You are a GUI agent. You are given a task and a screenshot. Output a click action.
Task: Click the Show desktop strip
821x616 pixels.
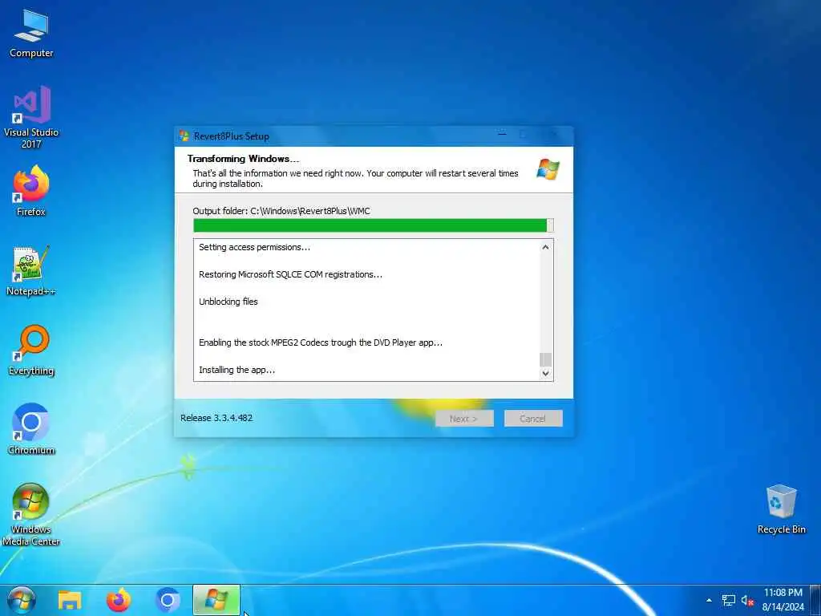pyautogui.click(x=815, y=600)
